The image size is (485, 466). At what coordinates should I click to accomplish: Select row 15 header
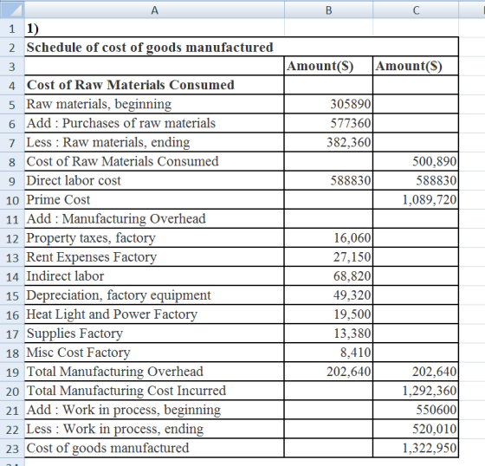[12, 295]
